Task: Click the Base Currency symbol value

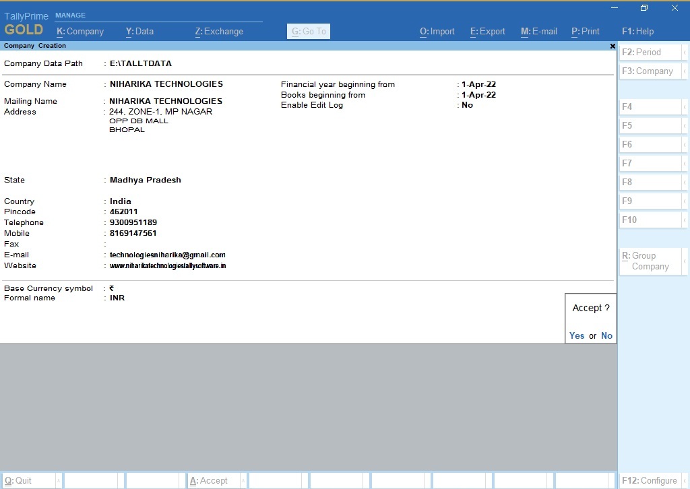Action: (112, 288)
